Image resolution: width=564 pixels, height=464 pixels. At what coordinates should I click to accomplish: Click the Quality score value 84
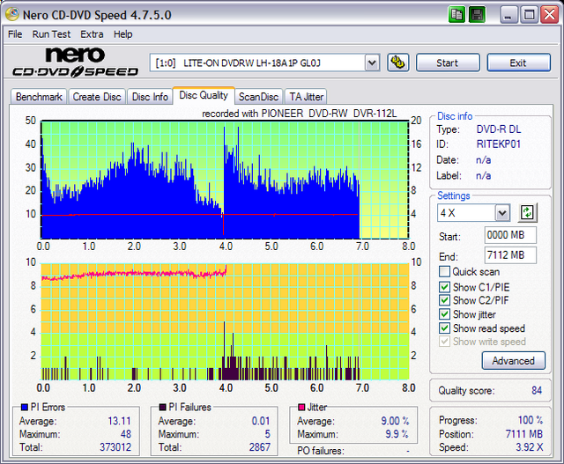coord(537,390)
